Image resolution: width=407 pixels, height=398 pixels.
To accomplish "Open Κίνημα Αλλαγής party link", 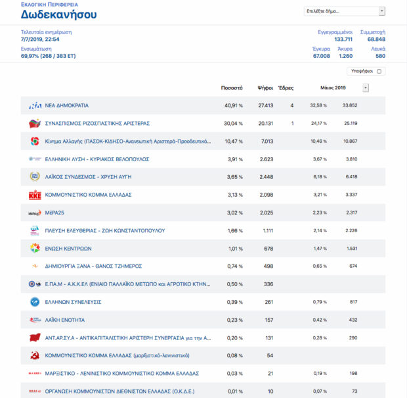I will coord(128,141).
